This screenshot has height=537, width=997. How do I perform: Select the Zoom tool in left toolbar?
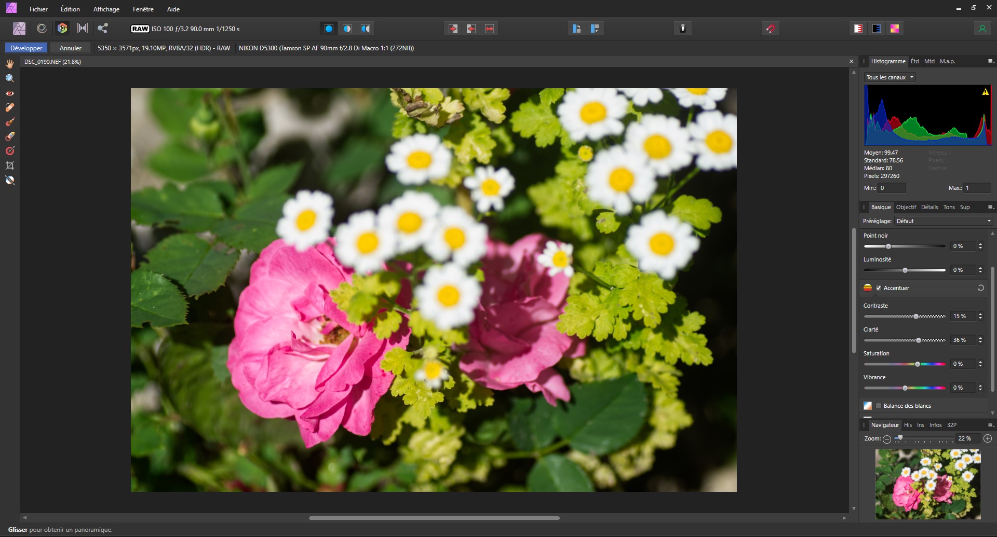click(10, 78)
